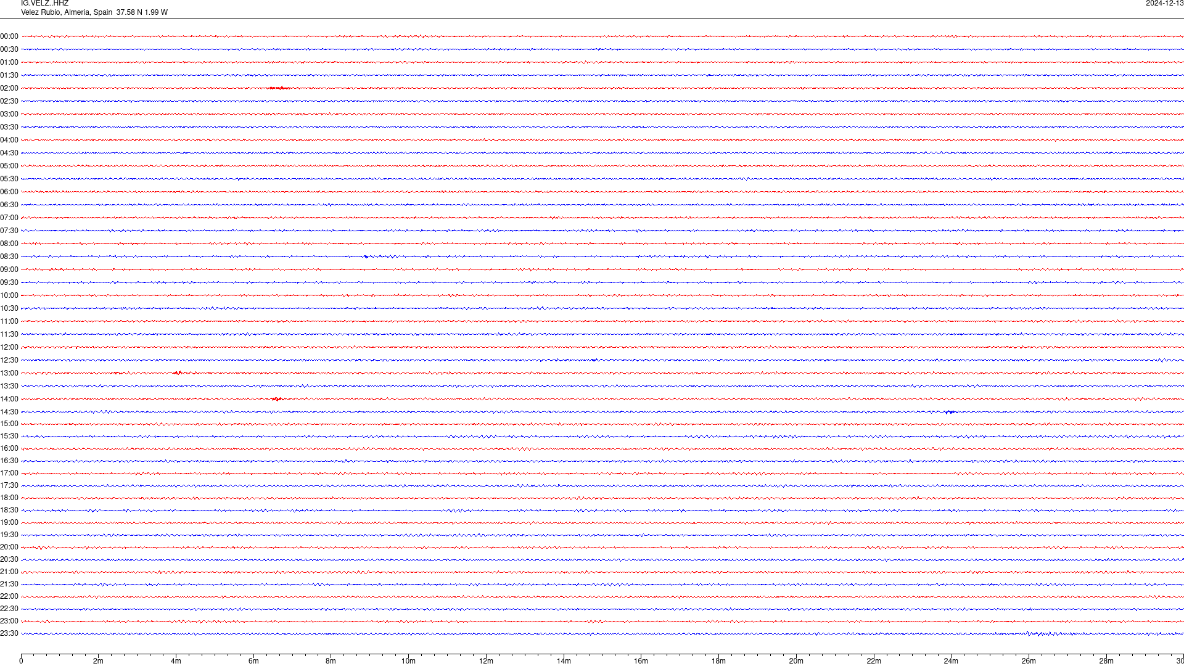This screenshot has width=1184, height=666.
Task: Select the 18:00 trace time label
Action: click(x=9, y=498)
